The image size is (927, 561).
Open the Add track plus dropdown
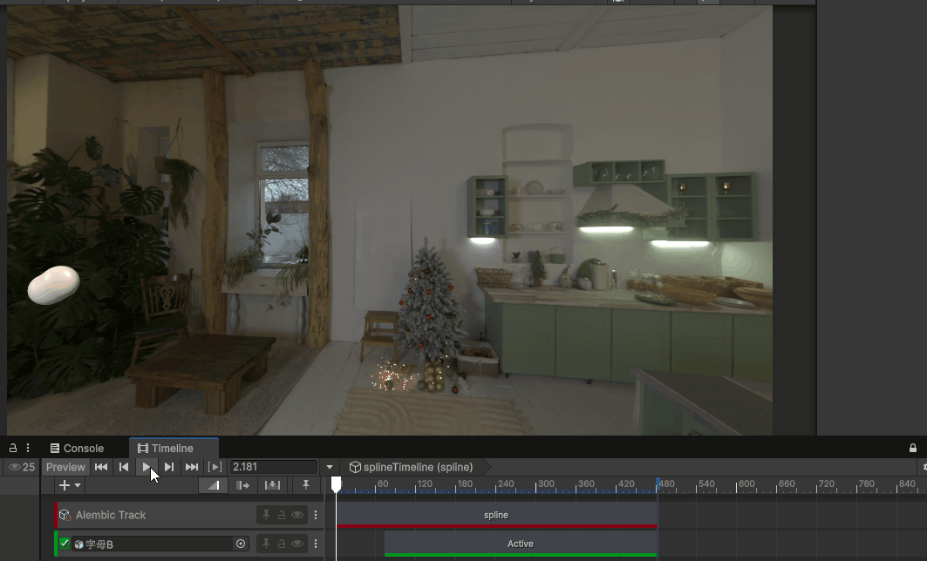click(69, 485)
